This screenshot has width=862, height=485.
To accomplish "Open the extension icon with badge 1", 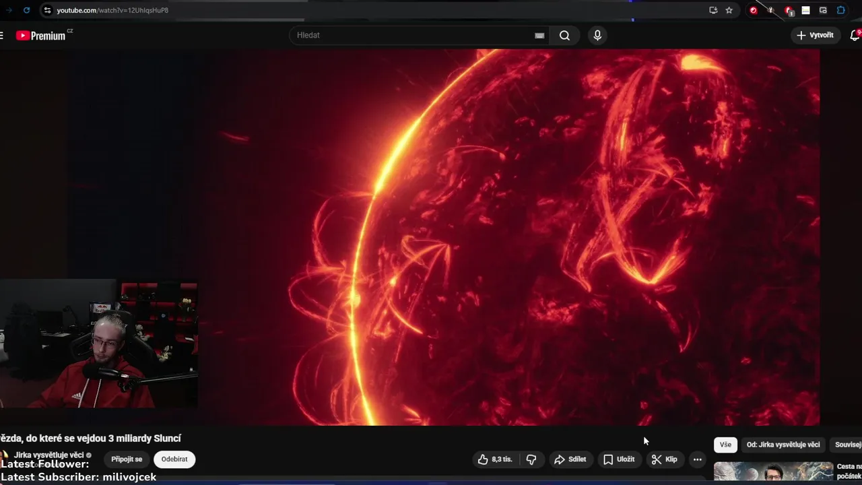I will click(x=789, y=10).
